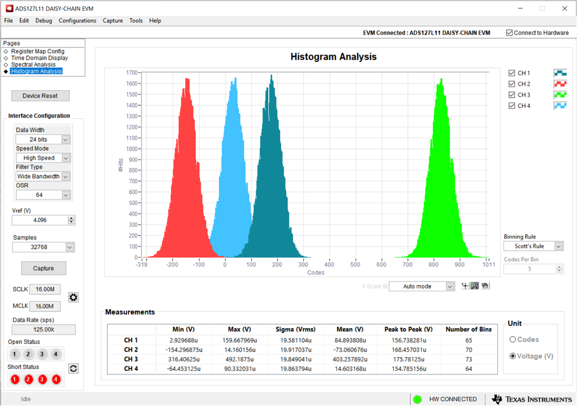Click the clock settings gear icon
The image size is (577, 406).
tap(73, 297)
